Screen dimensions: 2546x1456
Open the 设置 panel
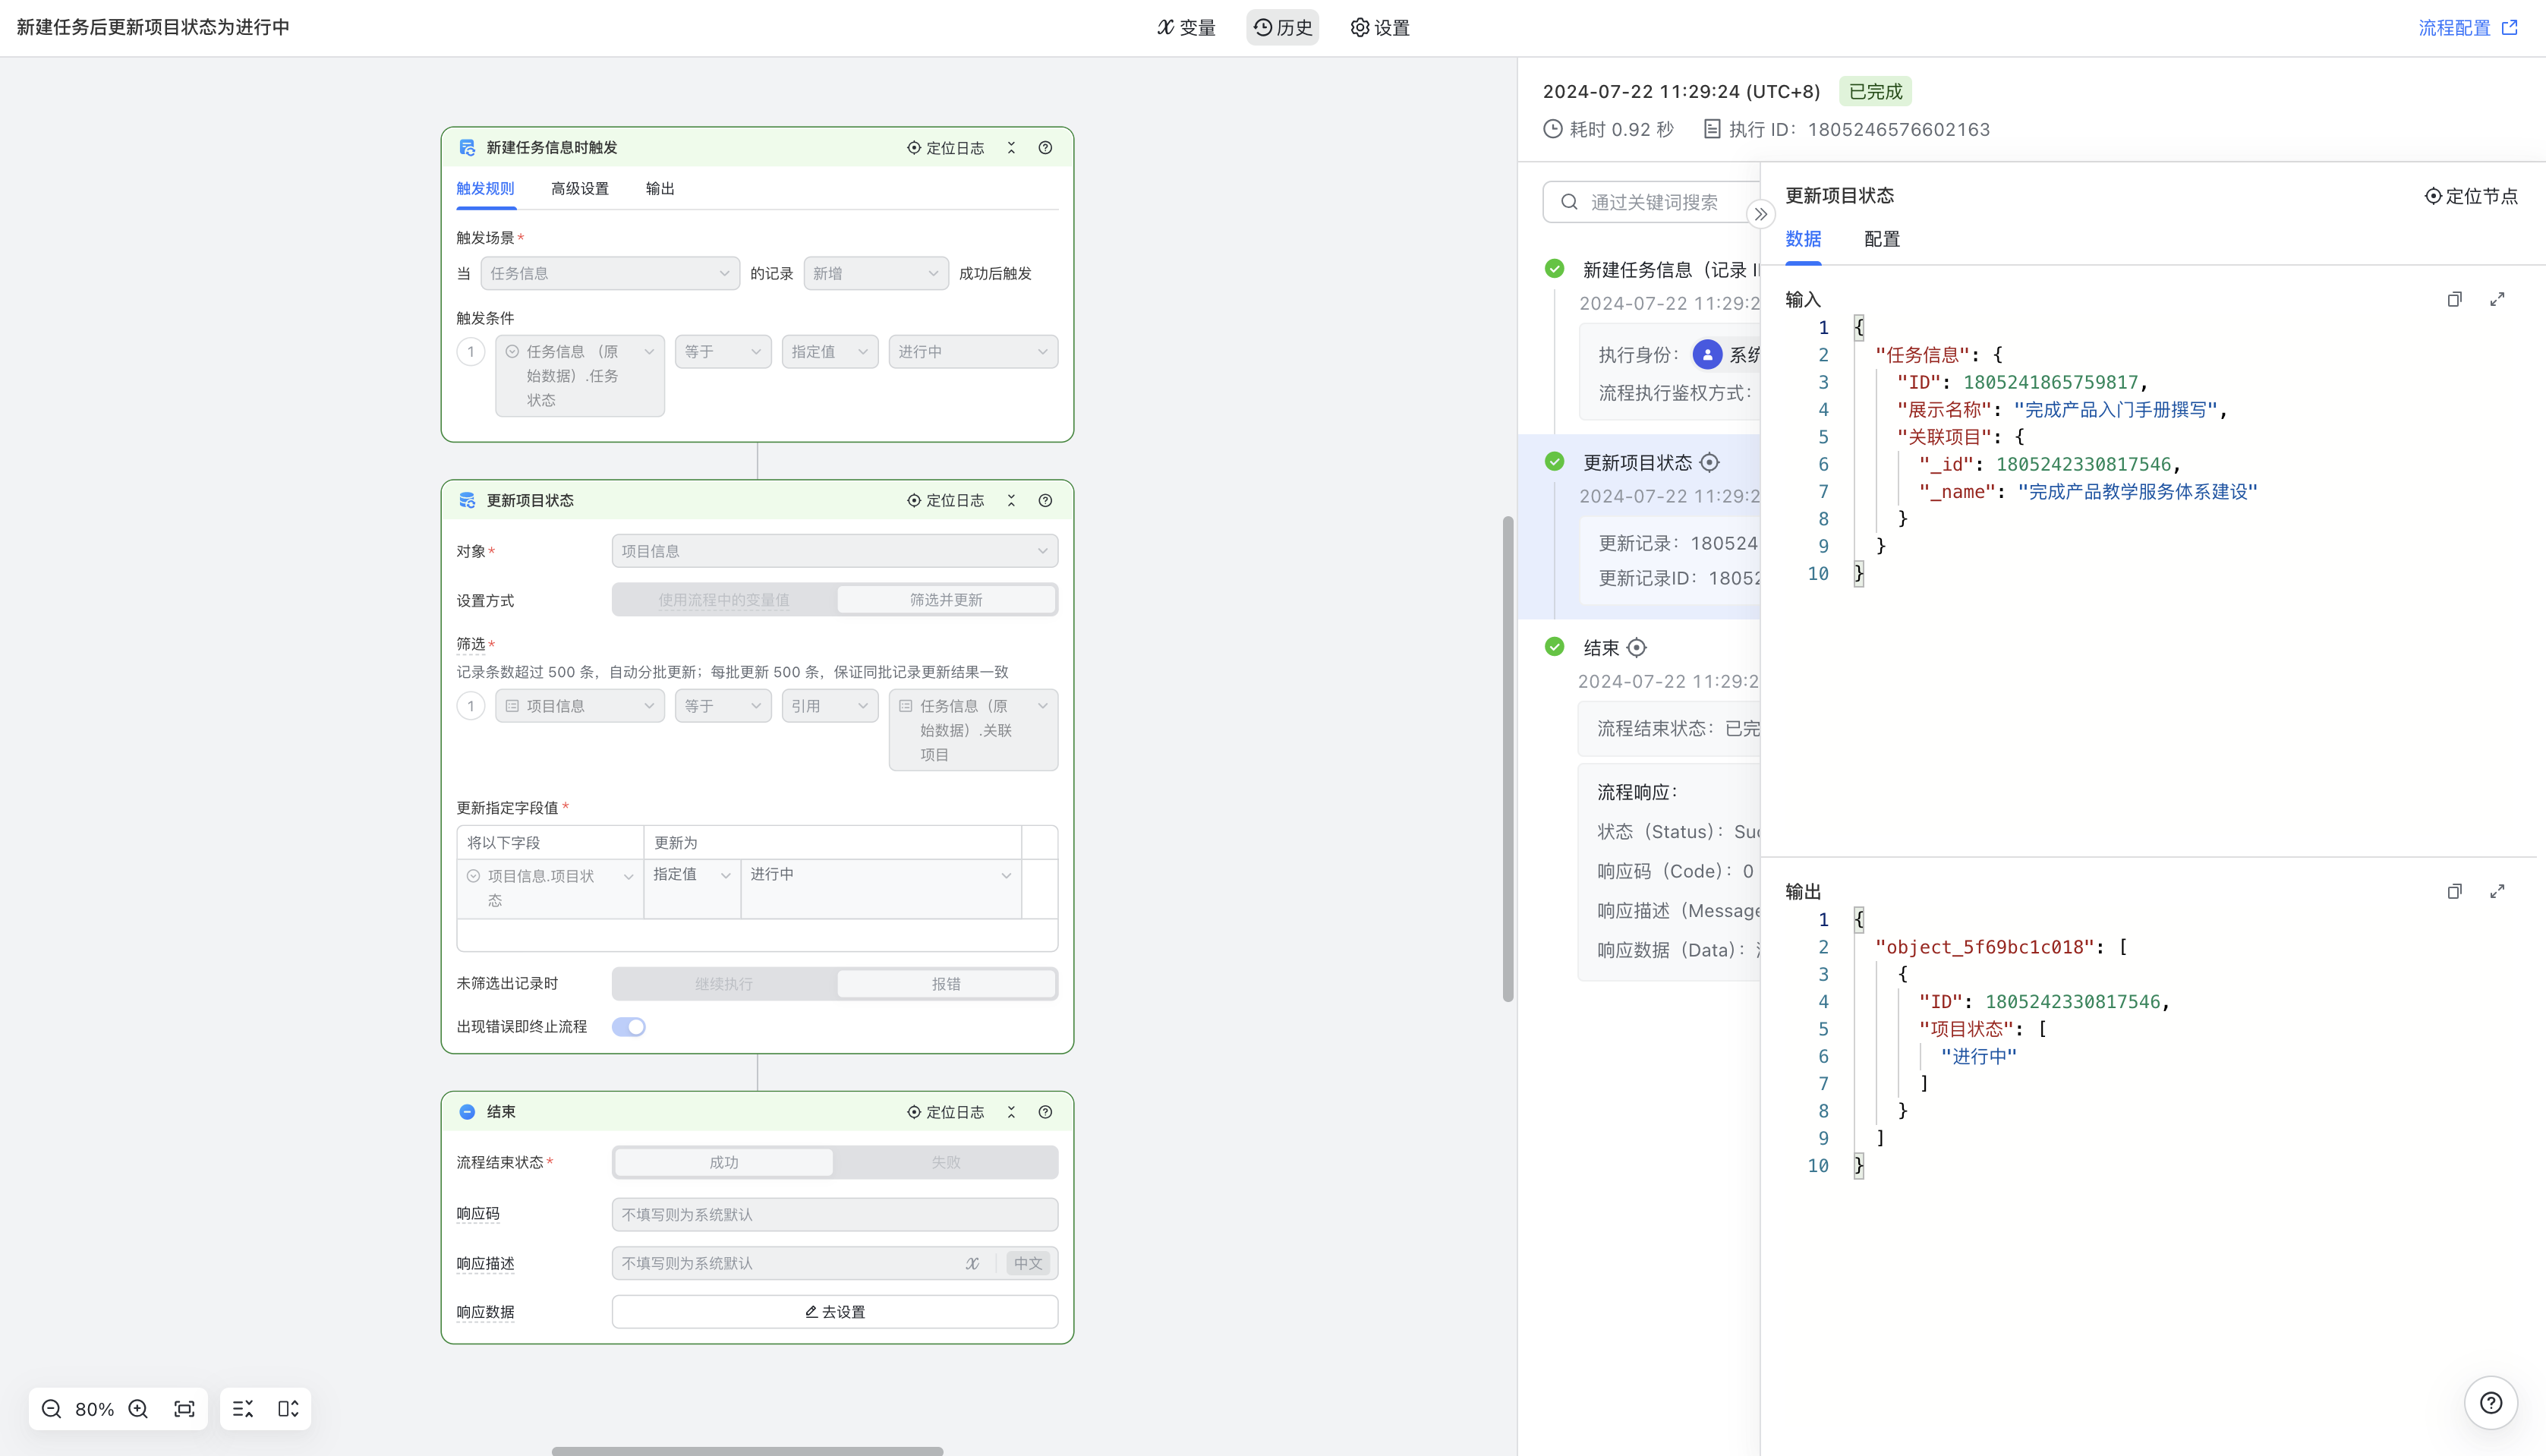[1380, 28]
